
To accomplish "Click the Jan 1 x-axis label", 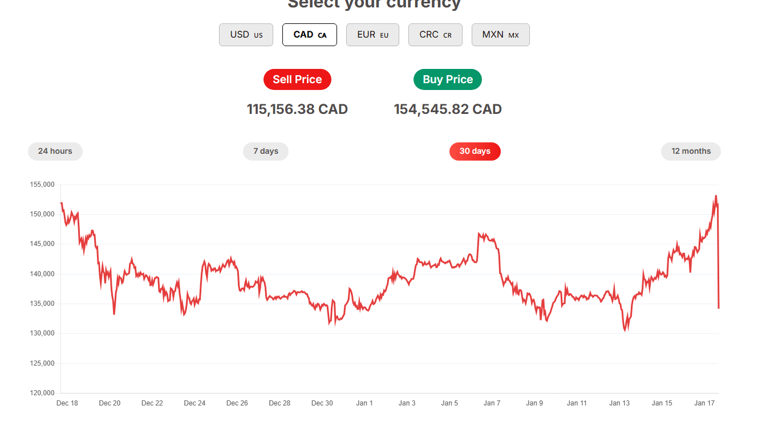I will coord(364,403).
